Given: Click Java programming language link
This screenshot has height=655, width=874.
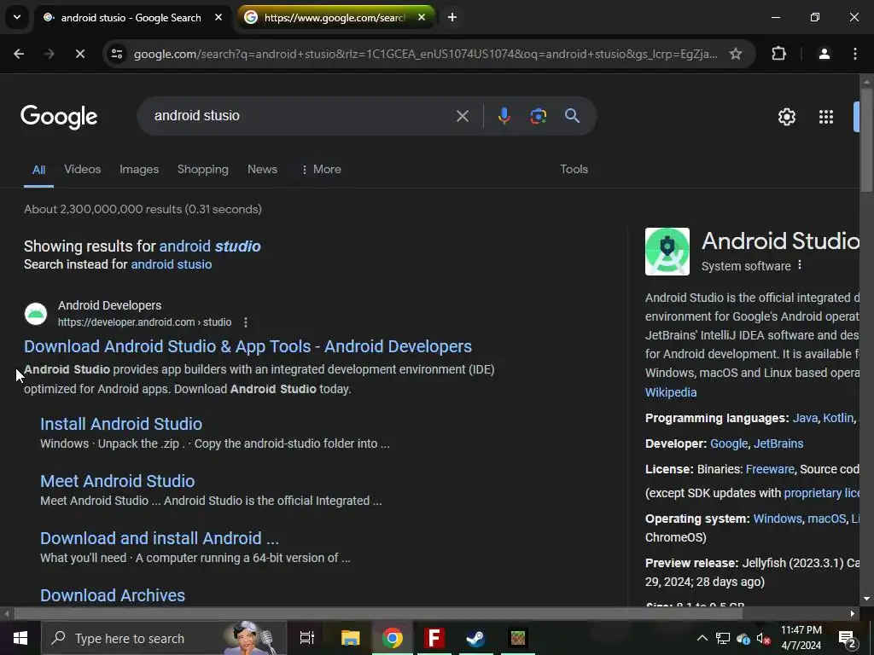Looking at the screenshot, I should [805, 418].
